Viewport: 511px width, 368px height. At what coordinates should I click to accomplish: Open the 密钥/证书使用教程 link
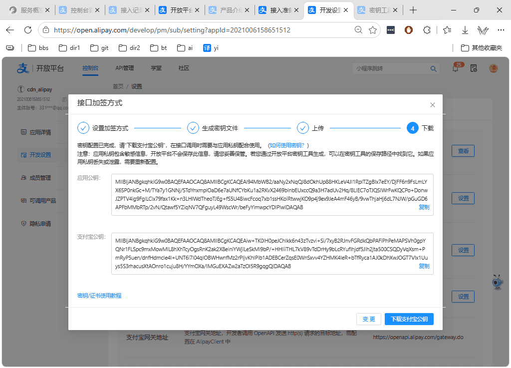99,296
